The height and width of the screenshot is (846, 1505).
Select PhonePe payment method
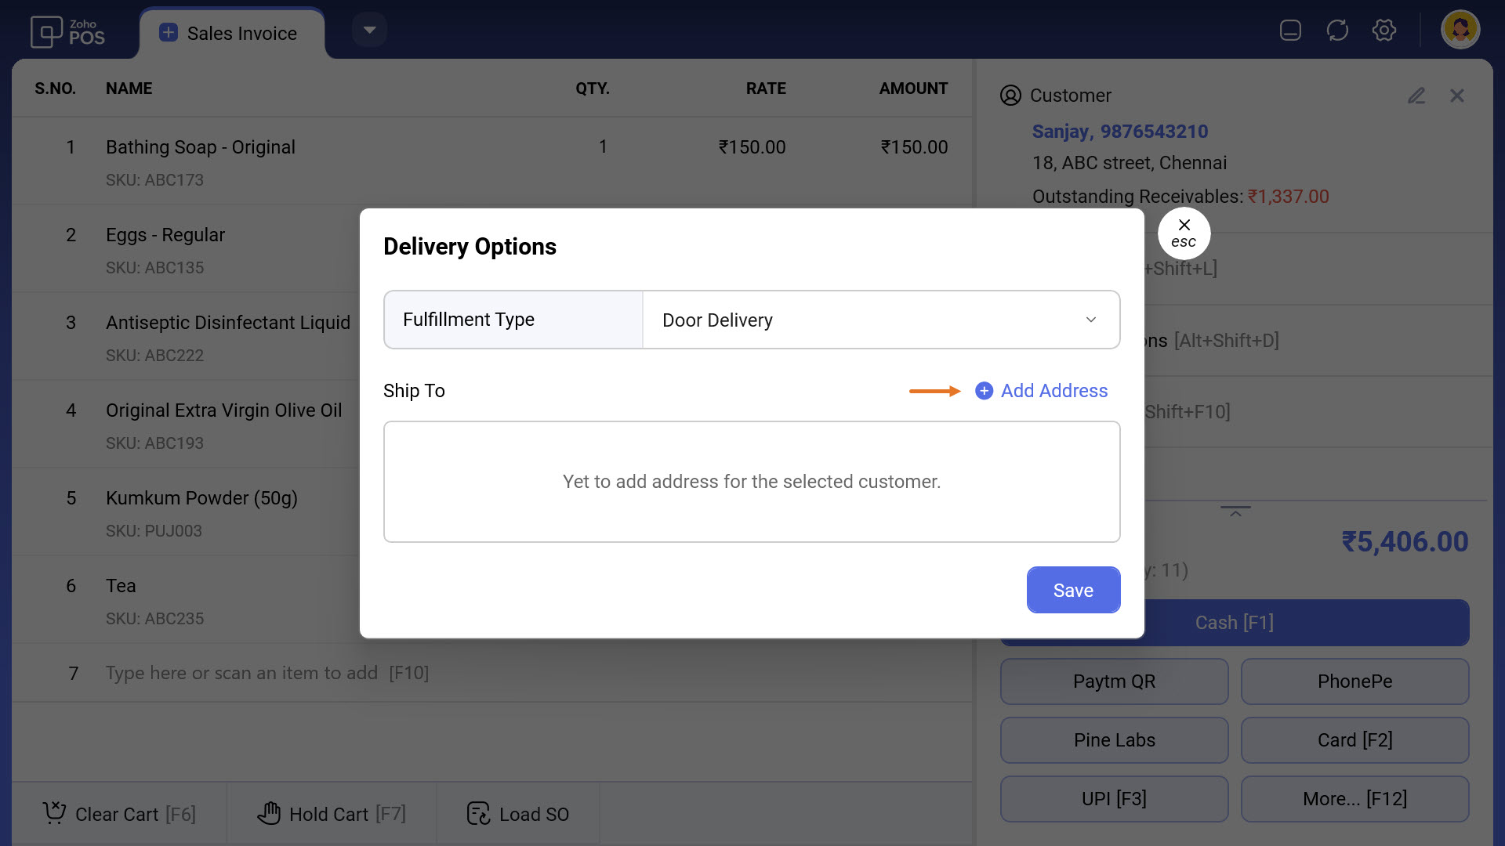coord(1354,681)
